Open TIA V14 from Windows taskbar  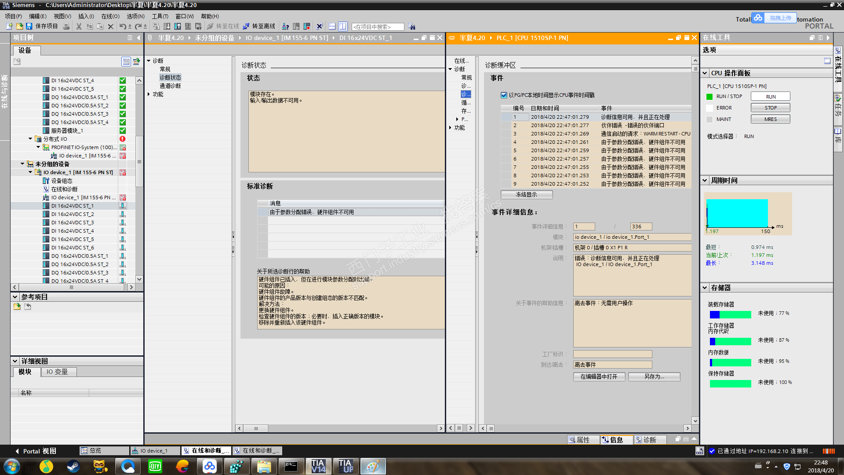point(318,466)
